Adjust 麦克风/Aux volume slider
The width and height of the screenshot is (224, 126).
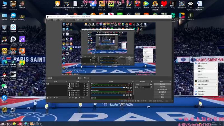coord(108,88)
